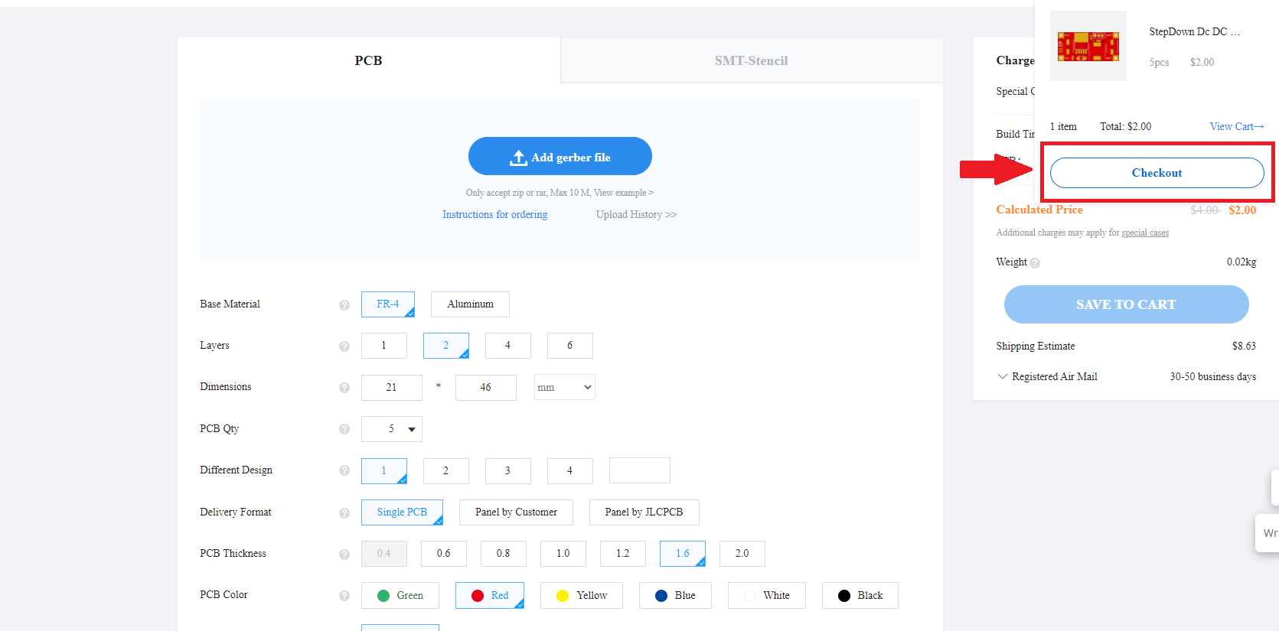Screen dimensions: 1279x631
Task: Open help for Dimensions
Action: coord(344,388)
